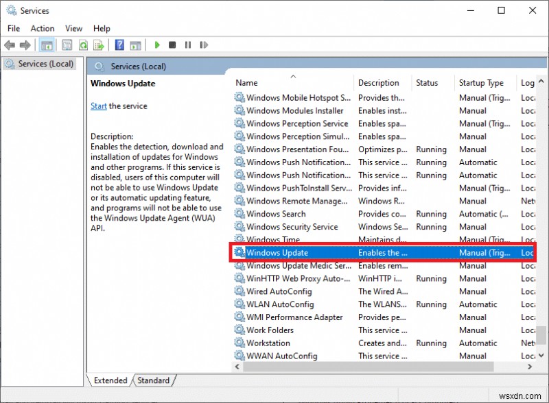Start the service using green play icon
Screen dimensions: 549x403
157,45
